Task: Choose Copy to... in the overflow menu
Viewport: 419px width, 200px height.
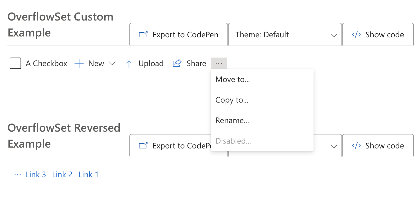Action: tap(232, 100)
